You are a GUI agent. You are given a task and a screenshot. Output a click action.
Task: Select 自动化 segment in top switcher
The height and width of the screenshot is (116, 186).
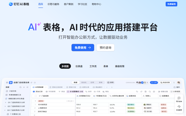click(x=84, y=82)
